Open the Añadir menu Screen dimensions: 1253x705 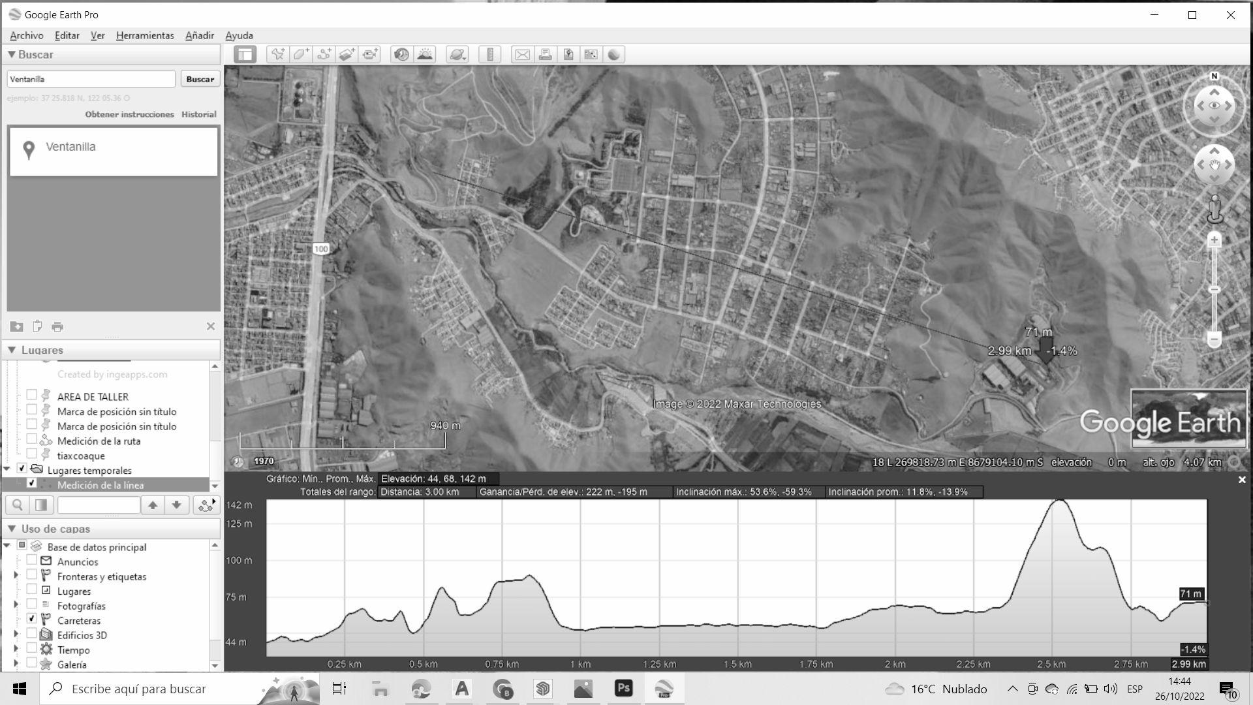point(199,35)
